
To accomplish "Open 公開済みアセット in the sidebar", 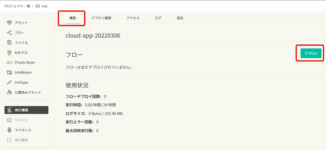I will tap(28, 92).
